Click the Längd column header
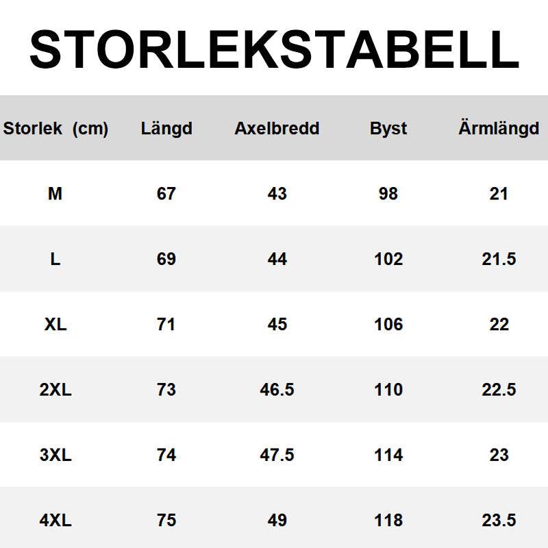This screenshot has width=548, height=548. click(x=166, y=129)
